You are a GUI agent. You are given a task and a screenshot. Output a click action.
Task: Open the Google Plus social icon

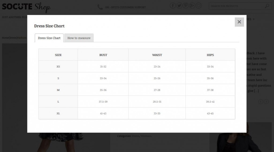click(192, 6)
